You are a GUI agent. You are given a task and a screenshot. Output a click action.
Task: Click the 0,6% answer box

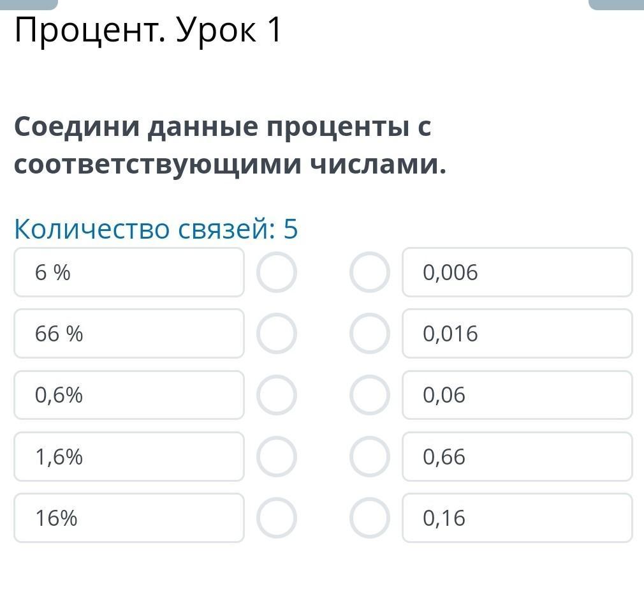[x=129, y=394]
